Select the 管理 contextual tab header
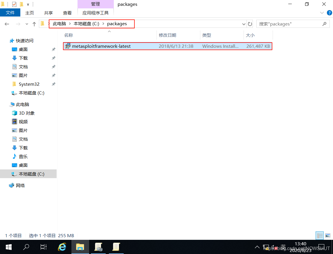 click(x=96, y=4)
